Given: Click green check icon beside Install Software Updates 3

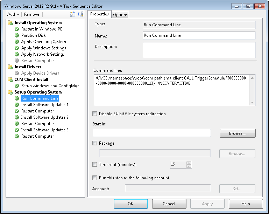Looking at the screenshot, I should (17, 130).
